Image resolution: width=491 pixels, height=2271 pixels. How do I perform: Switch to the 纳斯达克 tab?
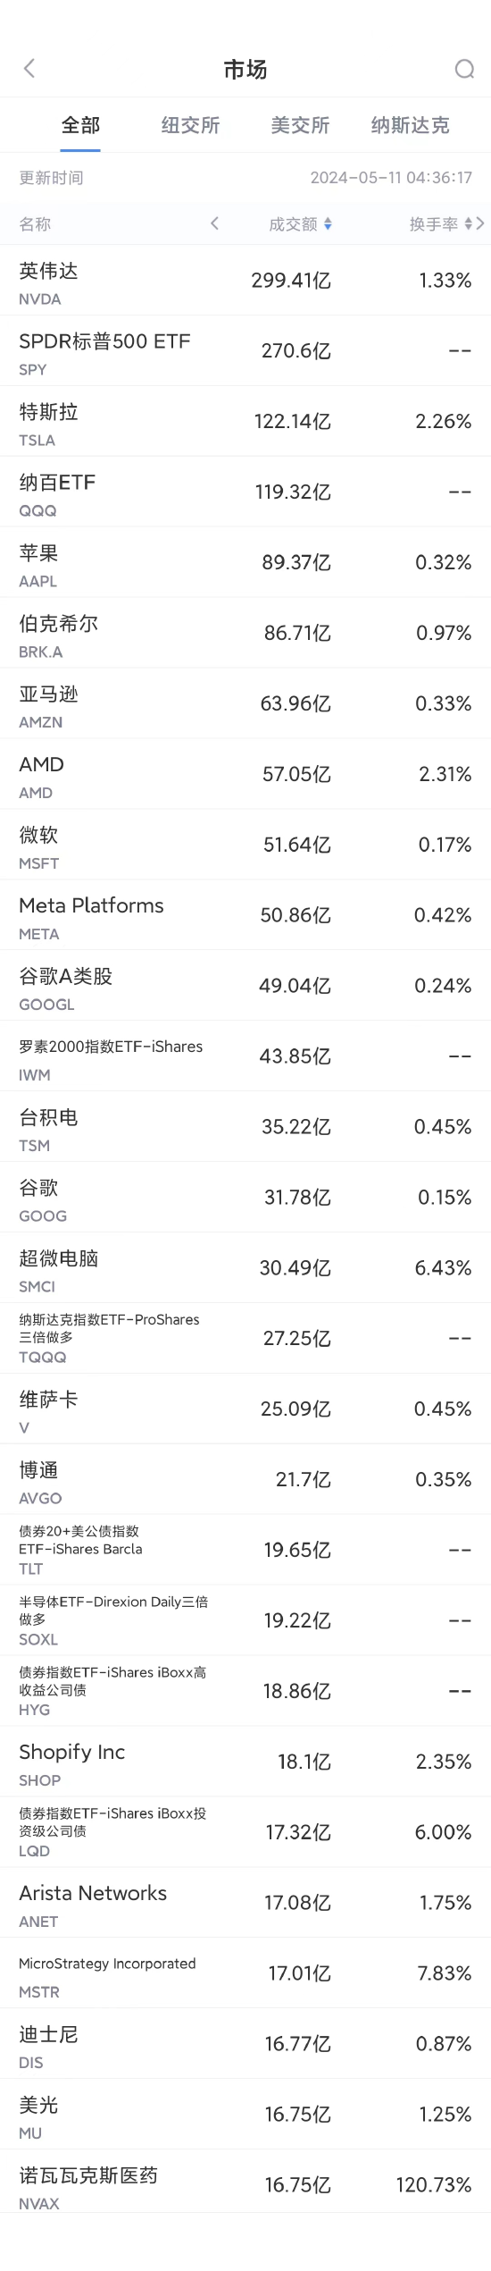point(410,125)
